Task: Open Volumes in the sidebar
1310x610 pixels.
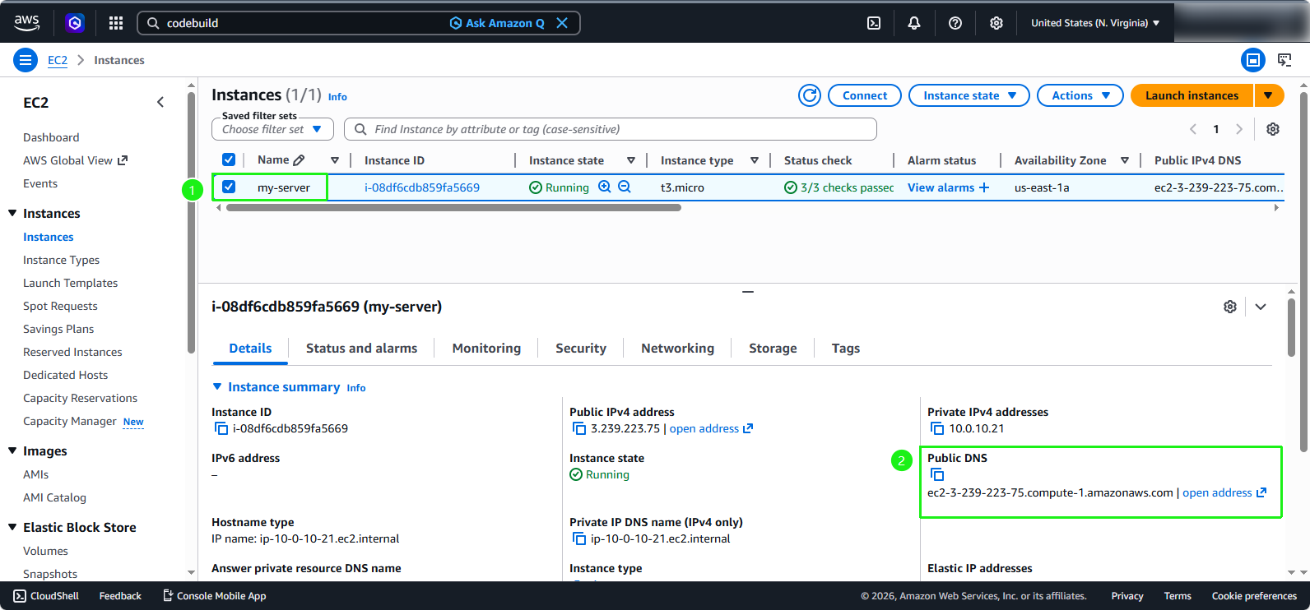Action: (x=45, y=551)
